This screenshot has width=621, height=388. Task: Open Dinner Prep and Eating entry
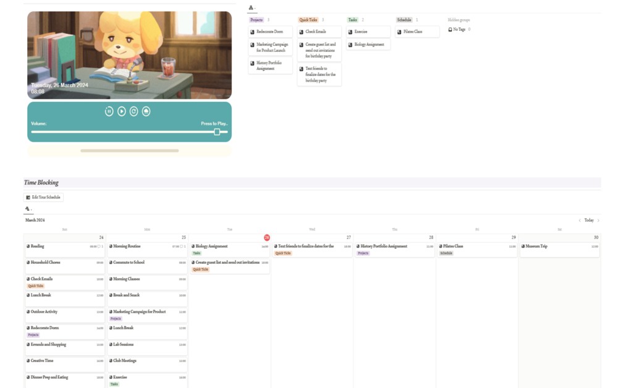pyautogui.click(x=65, y=381)
